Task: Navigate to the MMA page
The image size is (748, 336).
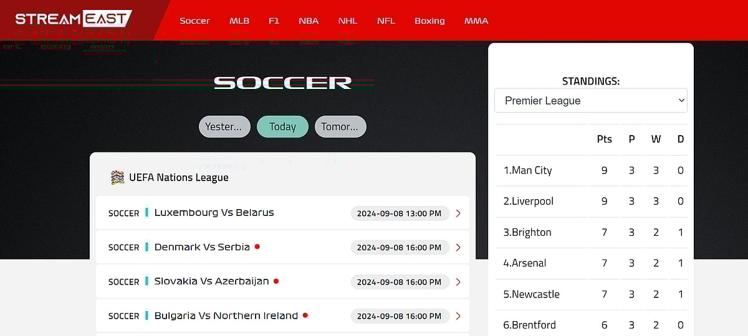Action: point(476,21)
